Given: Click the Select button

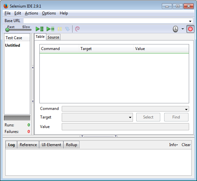Looking at the screenshot, I should click(x=148, y=117).
